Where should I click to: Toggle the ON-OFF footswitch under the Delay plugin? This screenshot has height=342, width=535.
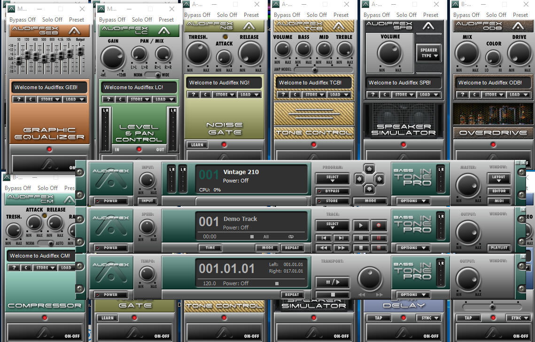(x=403, y=332)
